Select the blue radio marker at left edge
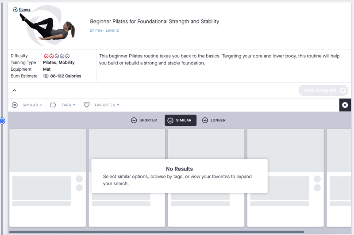The width and height of the screenshot is (354, 235). click(2, 121)
